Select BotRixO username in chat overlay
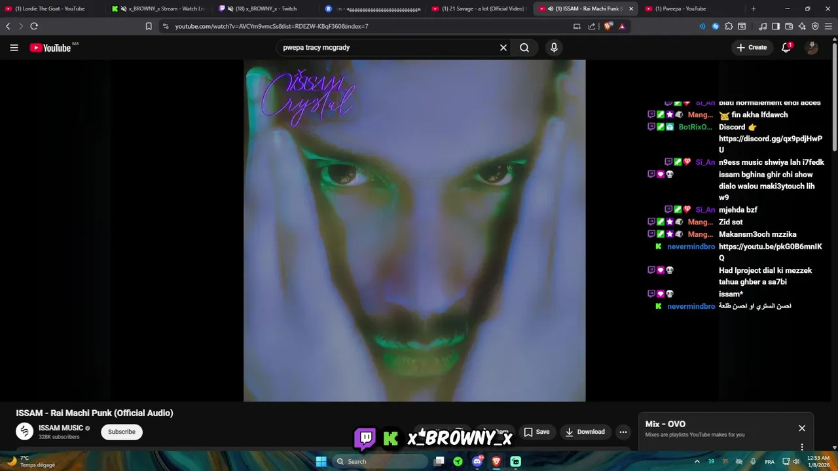The image size is (838, 471). pyautogui.click(x=695, y=127)
